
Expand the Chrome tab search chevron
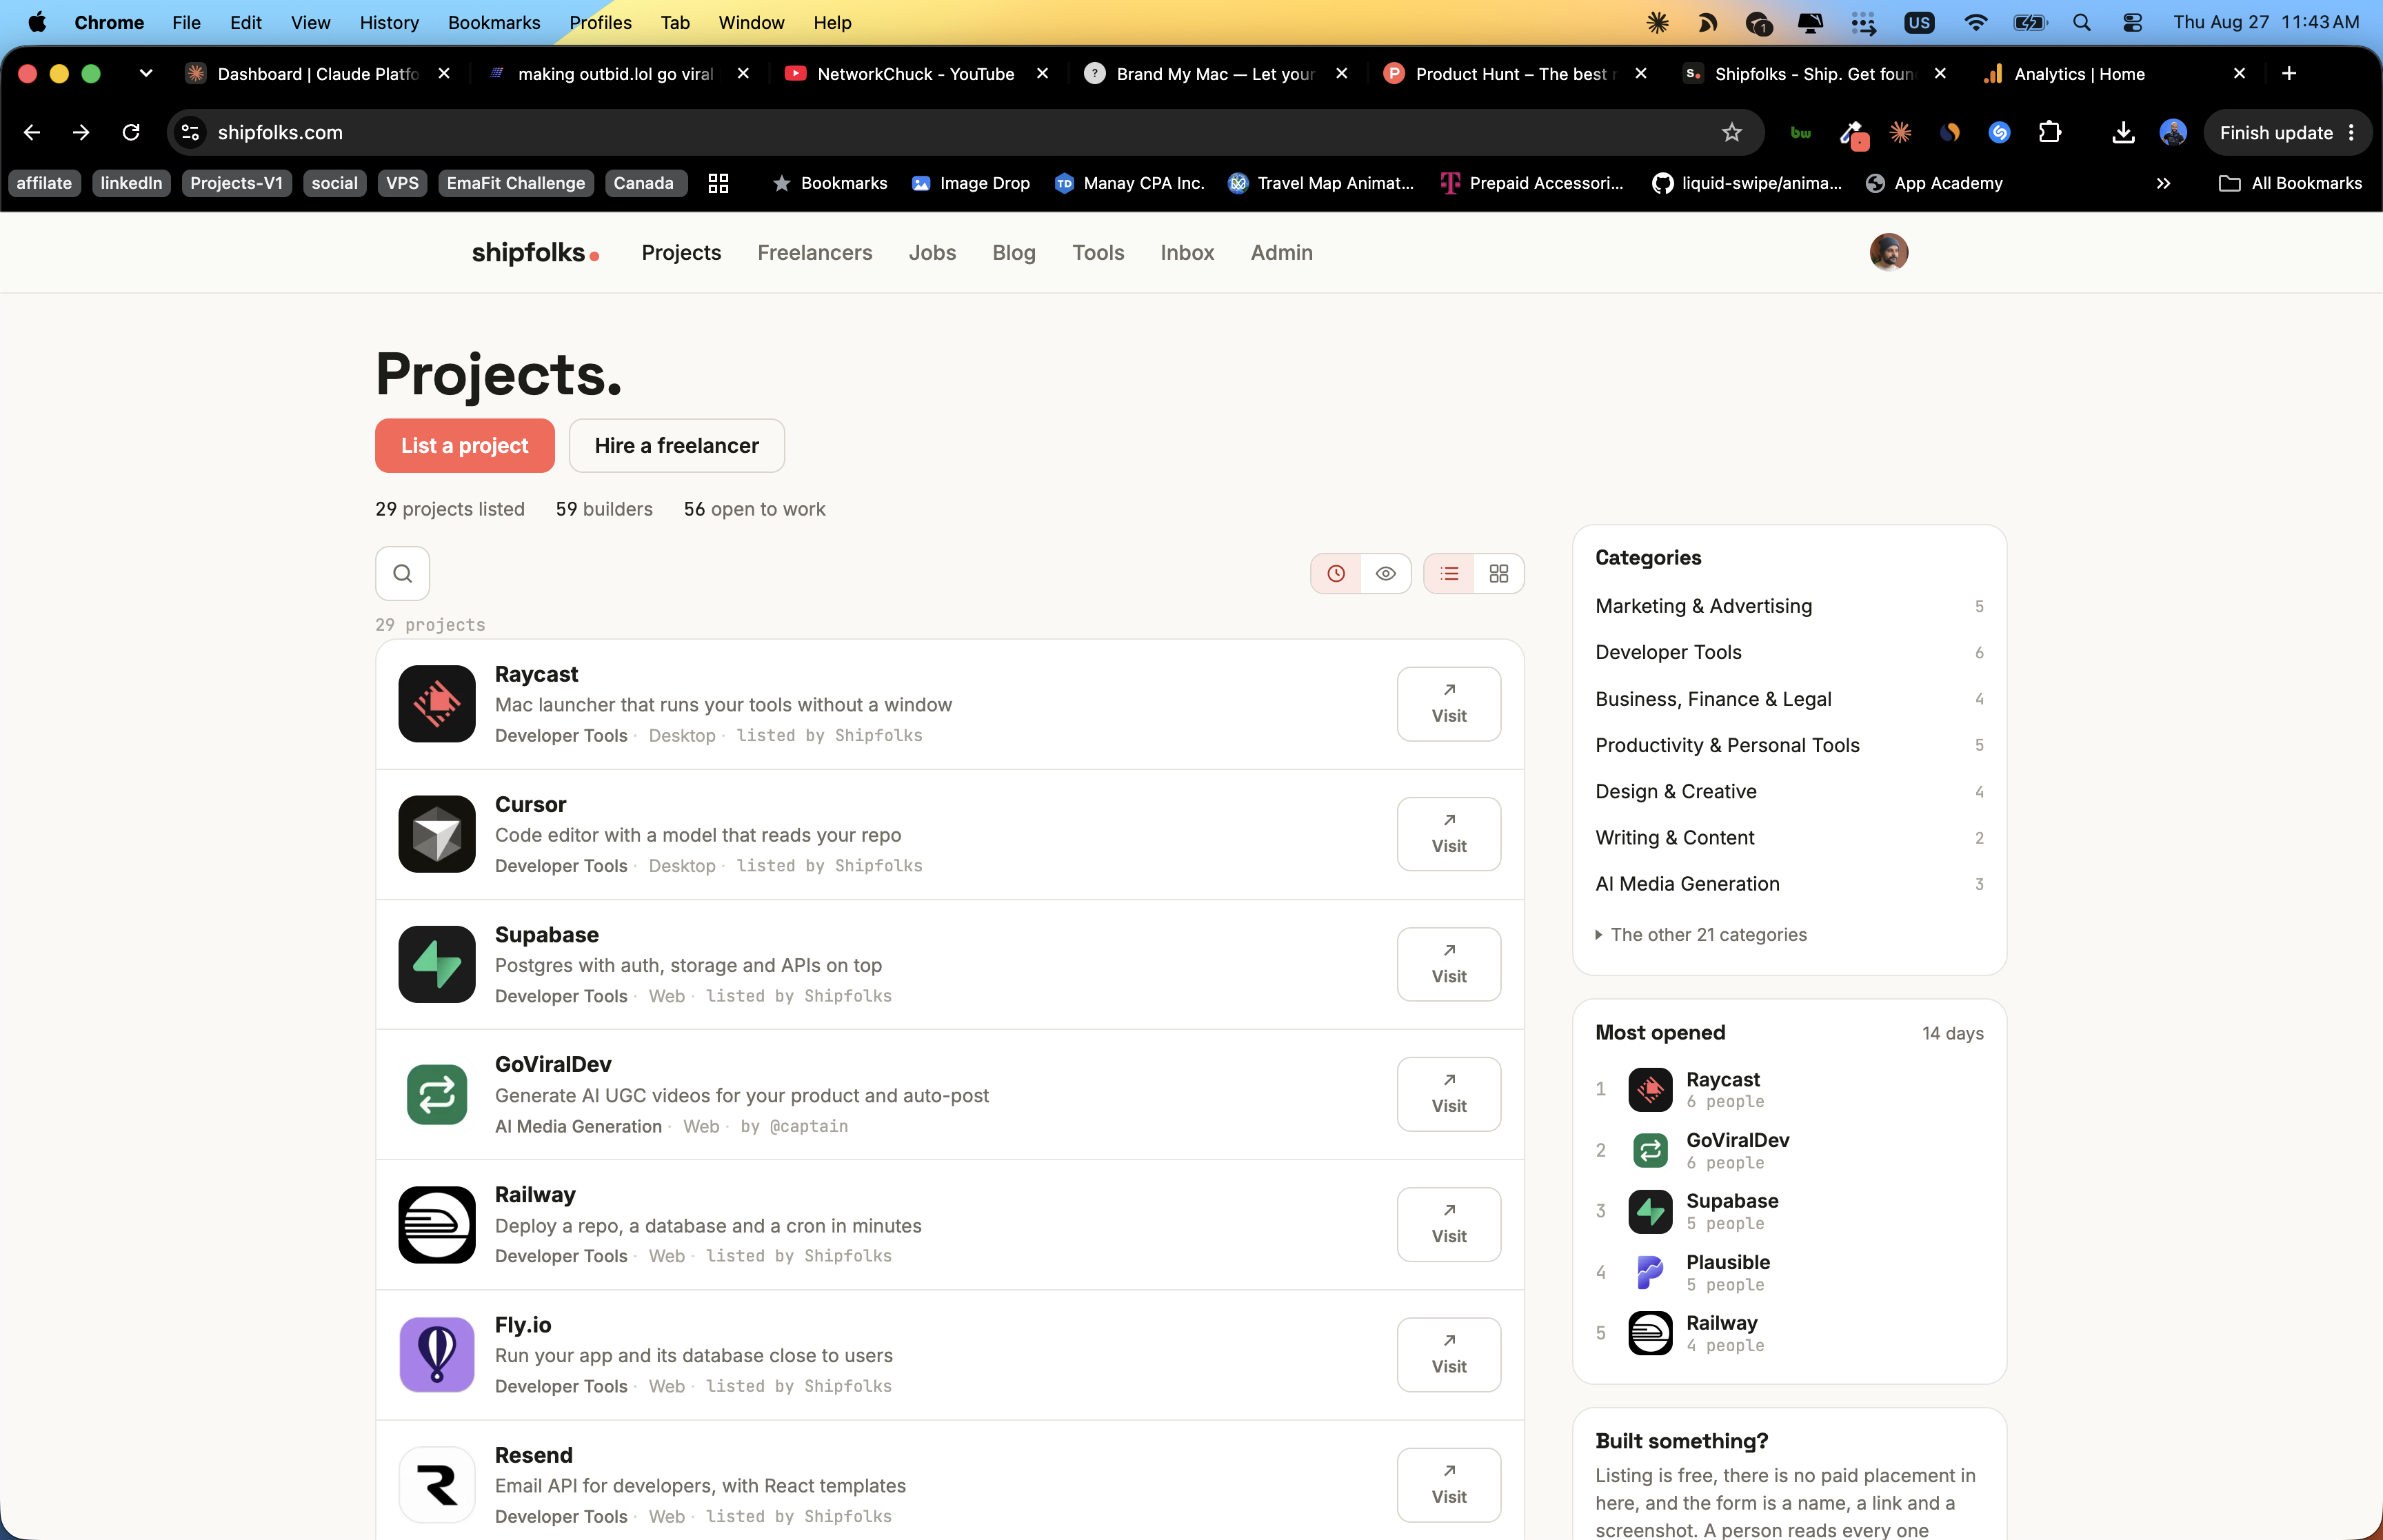click(146, 73)
